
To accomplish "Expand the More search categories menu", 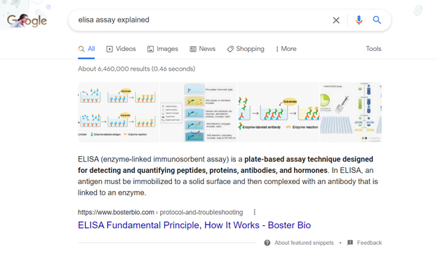I will pyautogui.click(x=286, y=49).
